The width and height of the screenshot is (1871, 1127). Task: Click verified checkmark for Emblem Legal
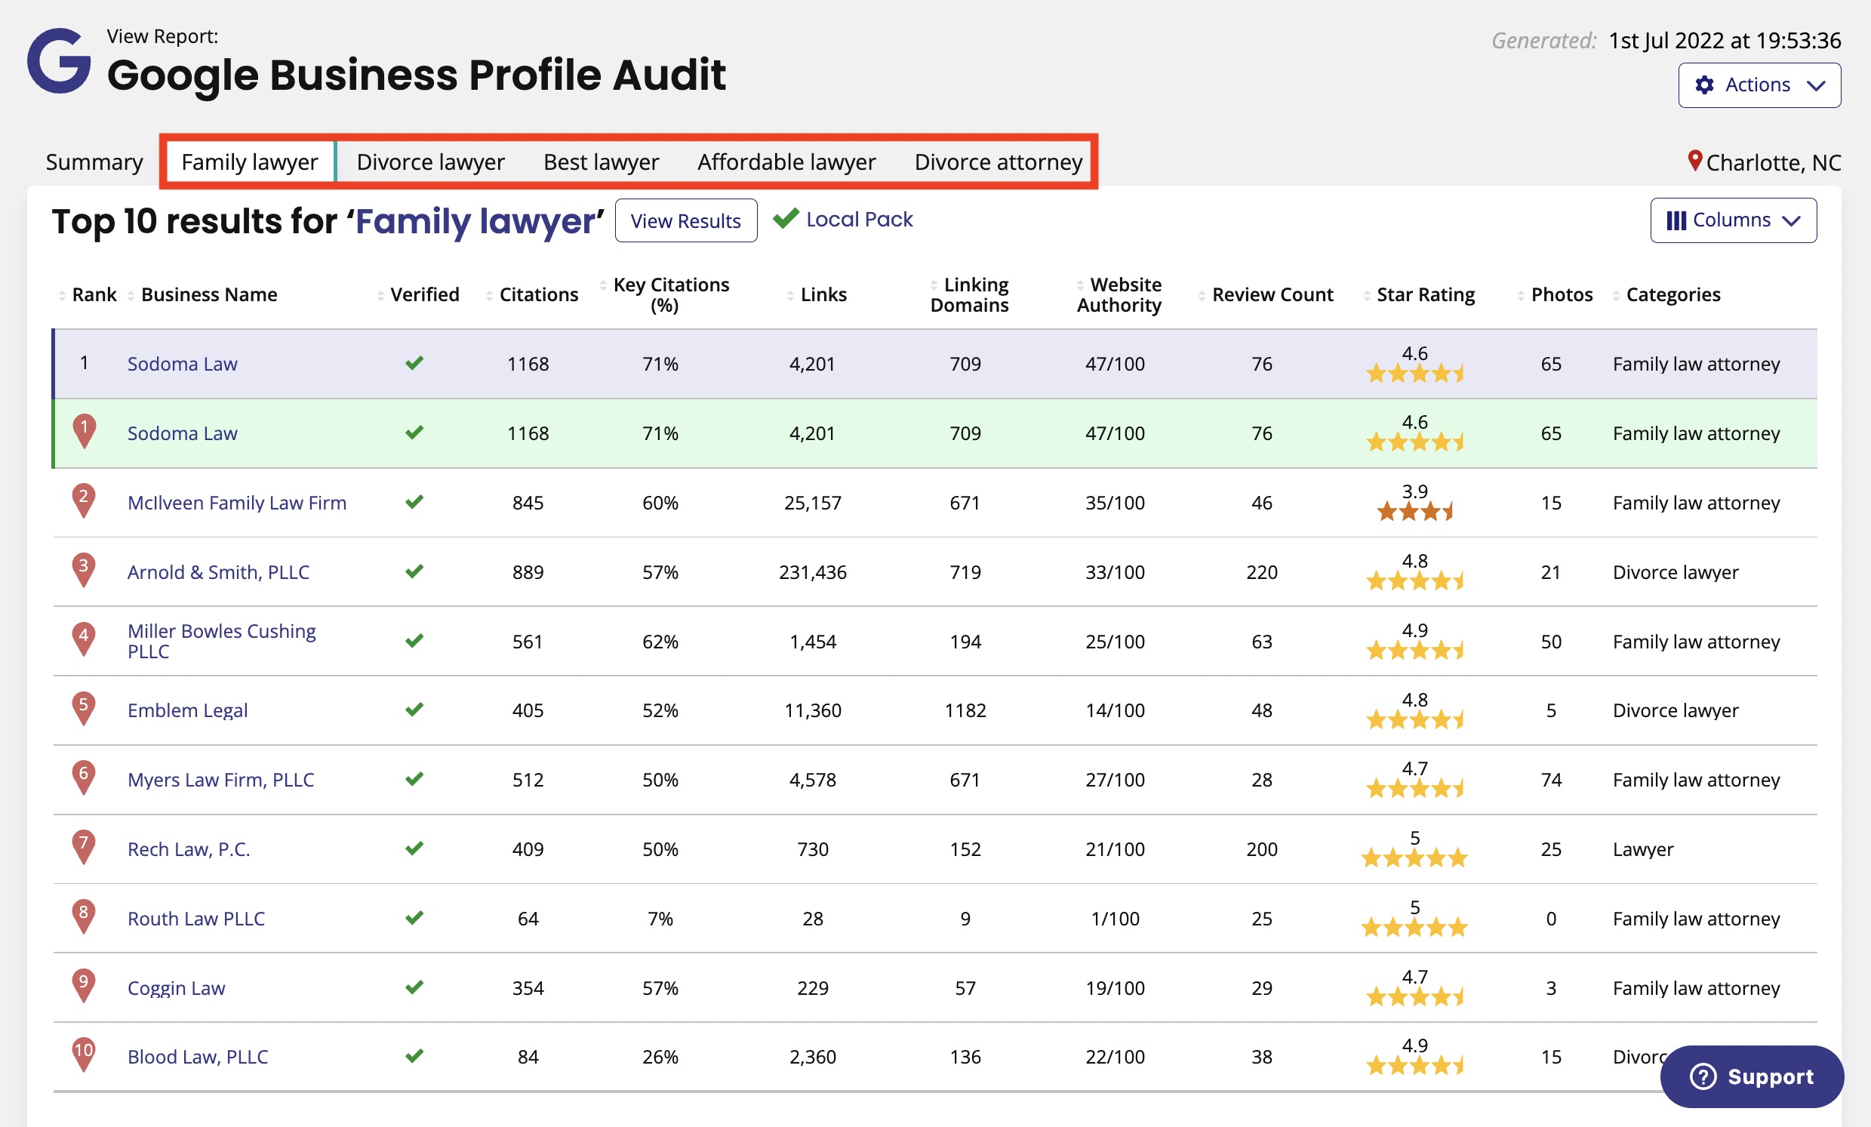(x=414, y=710)
